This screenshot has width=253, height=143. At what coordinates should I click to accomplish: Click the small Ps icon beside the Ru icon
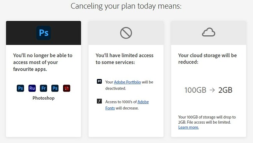20,88
